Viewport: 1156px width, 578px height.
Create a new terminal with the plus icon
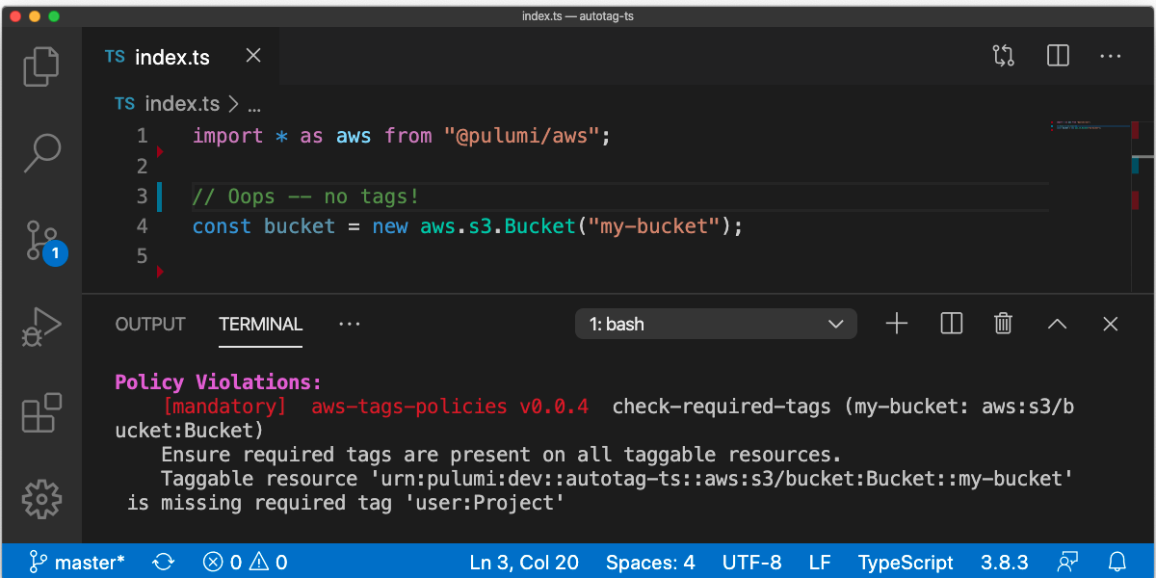[x=896, y=324]
